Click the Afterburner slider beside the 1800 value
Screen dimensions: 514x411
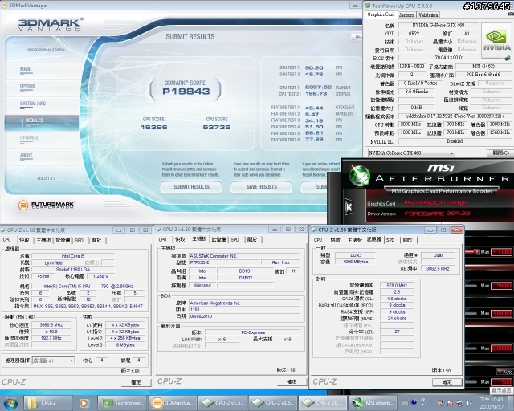(472, 313)
